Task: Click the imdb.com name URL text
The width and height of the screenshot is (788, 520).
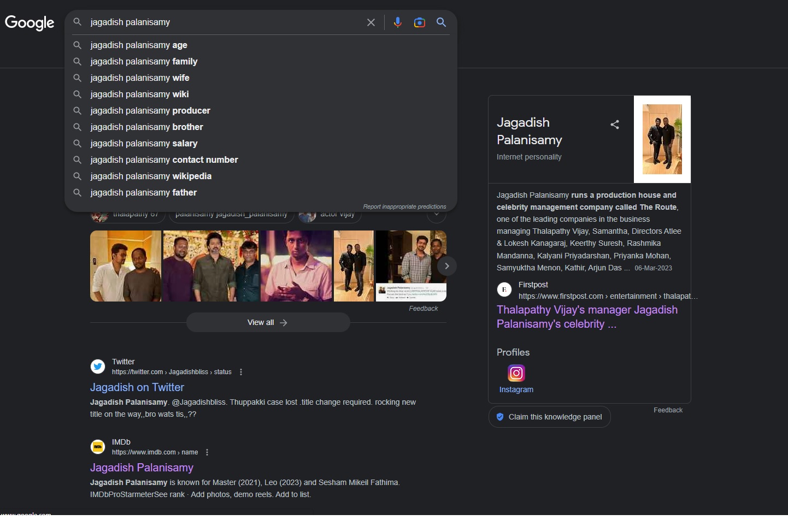Action: (155, 452)
